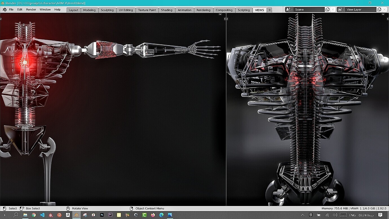The height and width of the screenshot is (219, 389).
Task: Add a new workspace with the plus button
Action: [269, 10]
